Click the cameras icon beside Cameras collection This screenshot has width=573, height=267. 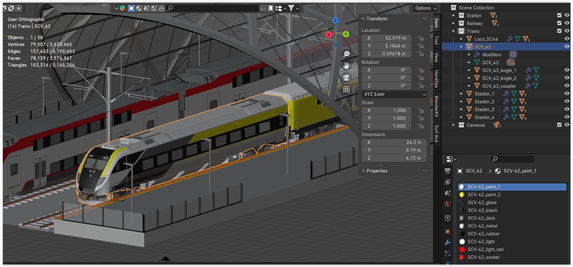[497, 125]
